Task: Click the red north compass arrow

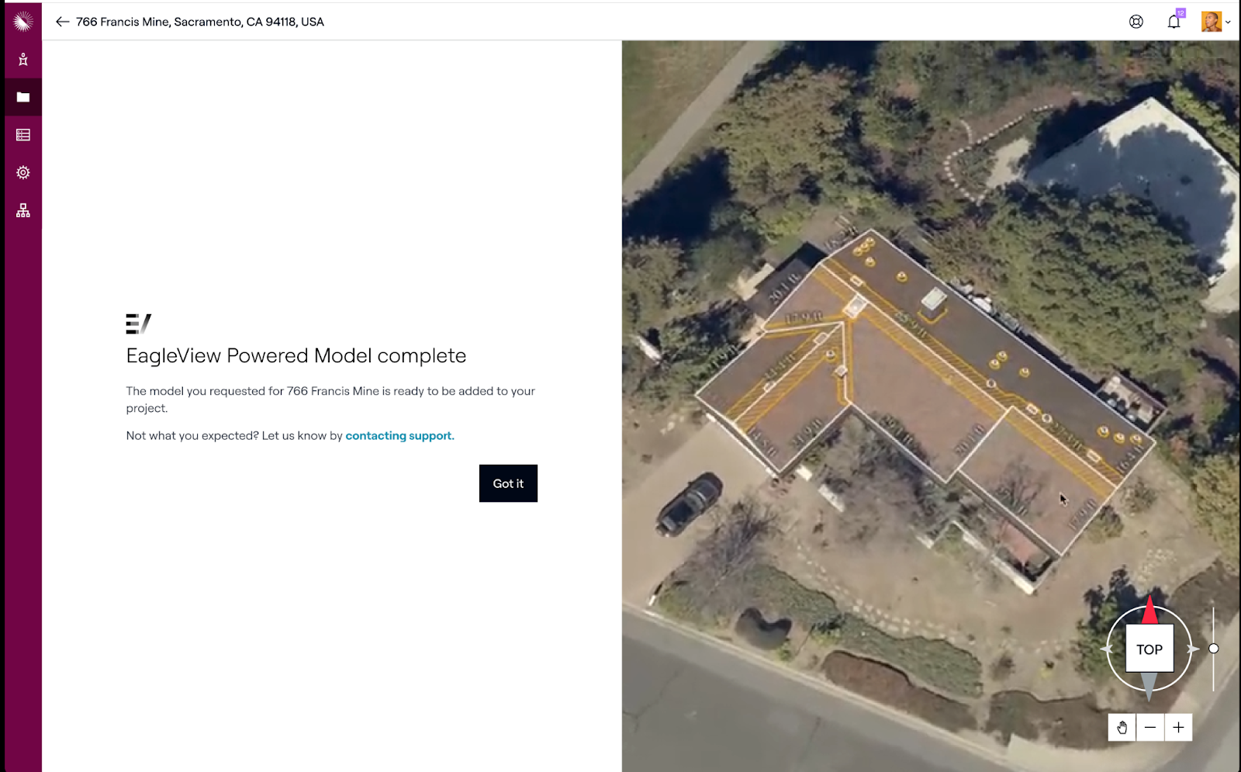Action: click(x=1149, y=611)
